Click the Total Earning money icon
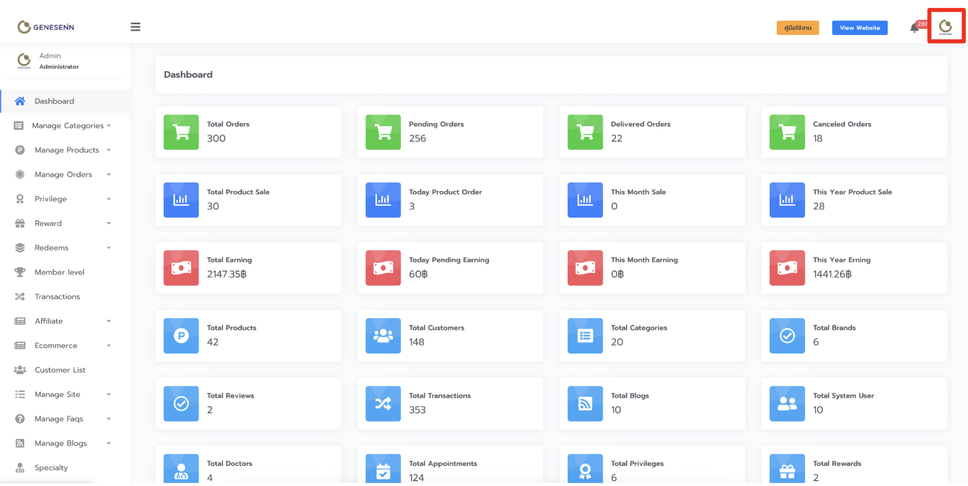Viewport: 968px width, 486px height. (x=181, y=268)
